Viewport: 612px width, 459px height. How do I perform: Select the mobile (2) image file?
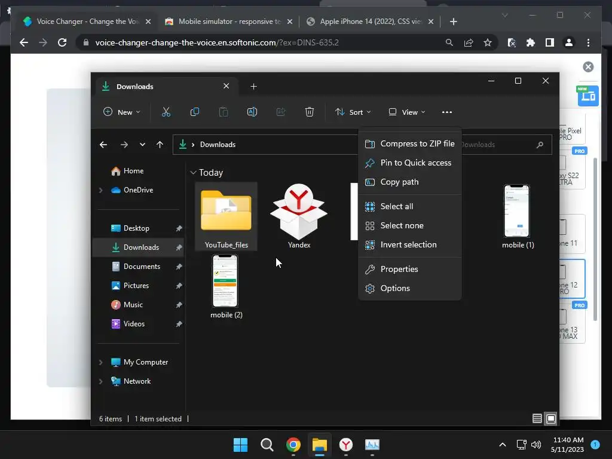(226, 286)
